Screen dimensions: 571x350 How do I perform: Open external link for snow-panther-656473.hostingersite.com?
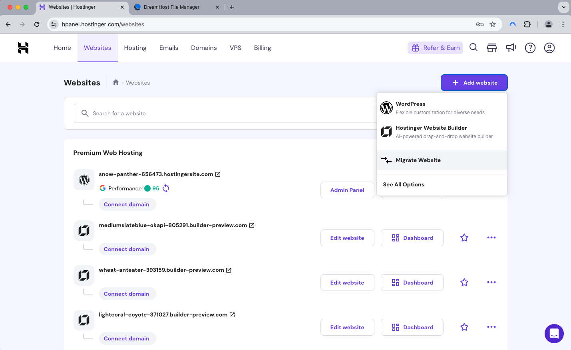(218, 174)
